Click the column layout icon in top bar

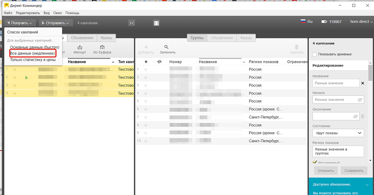pos(157,23)
